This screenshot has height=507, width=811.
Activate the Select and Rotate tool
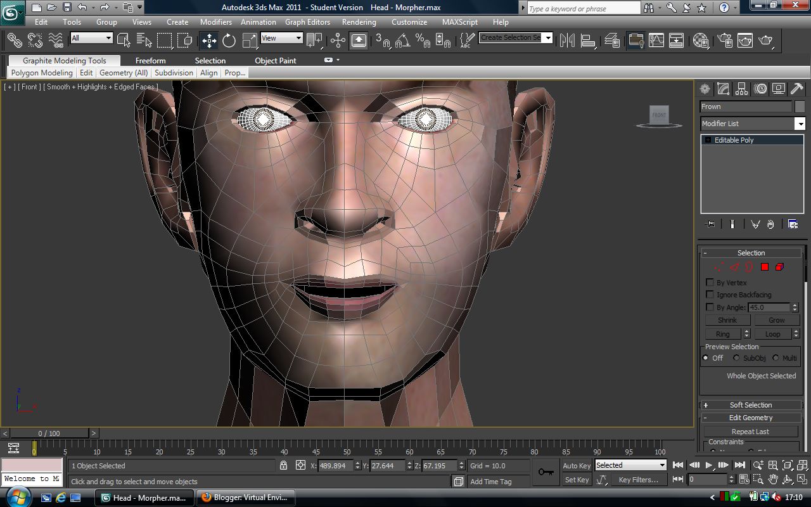229,41
